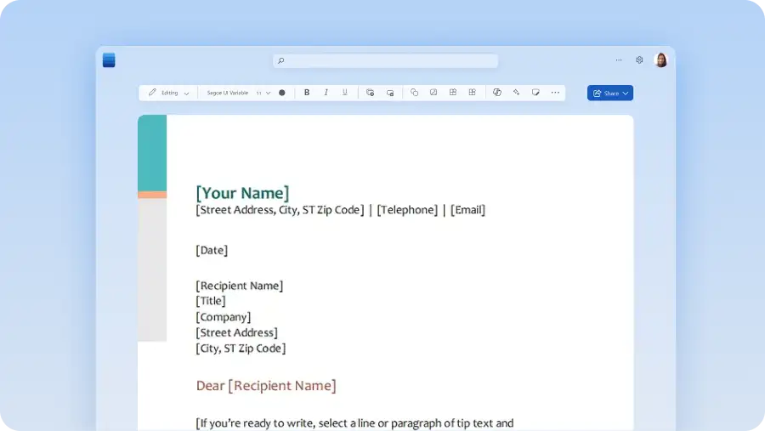Viewport: 765px width, 431px height.
Task: Click the comment note icon
Action: tap(535, 93)
